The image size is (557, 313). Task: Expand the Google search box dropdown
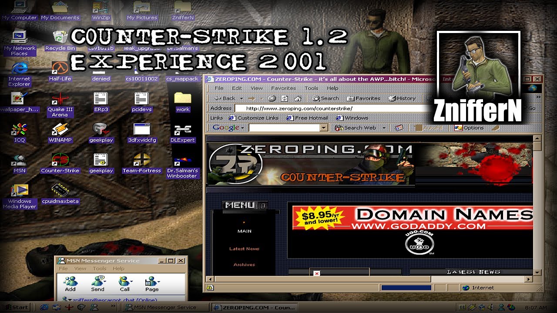324,128
